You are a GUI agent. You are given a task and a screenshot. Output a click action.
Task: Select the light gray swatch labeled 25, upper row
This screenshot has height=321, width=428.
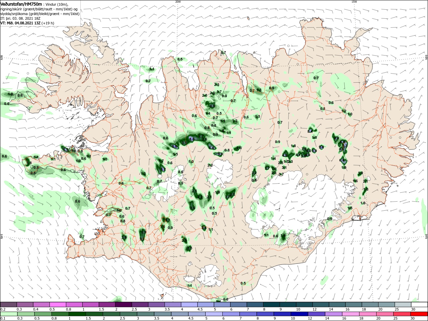click(x=403, y=305)
